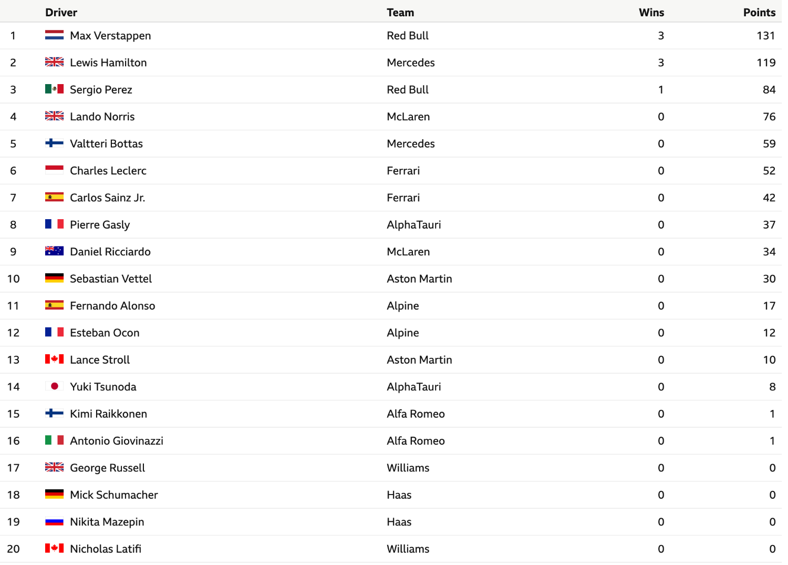Click the German flag next to Sebastian Vettel
The height and width of the screenshot is (565, 788).
tap(54, 278)
